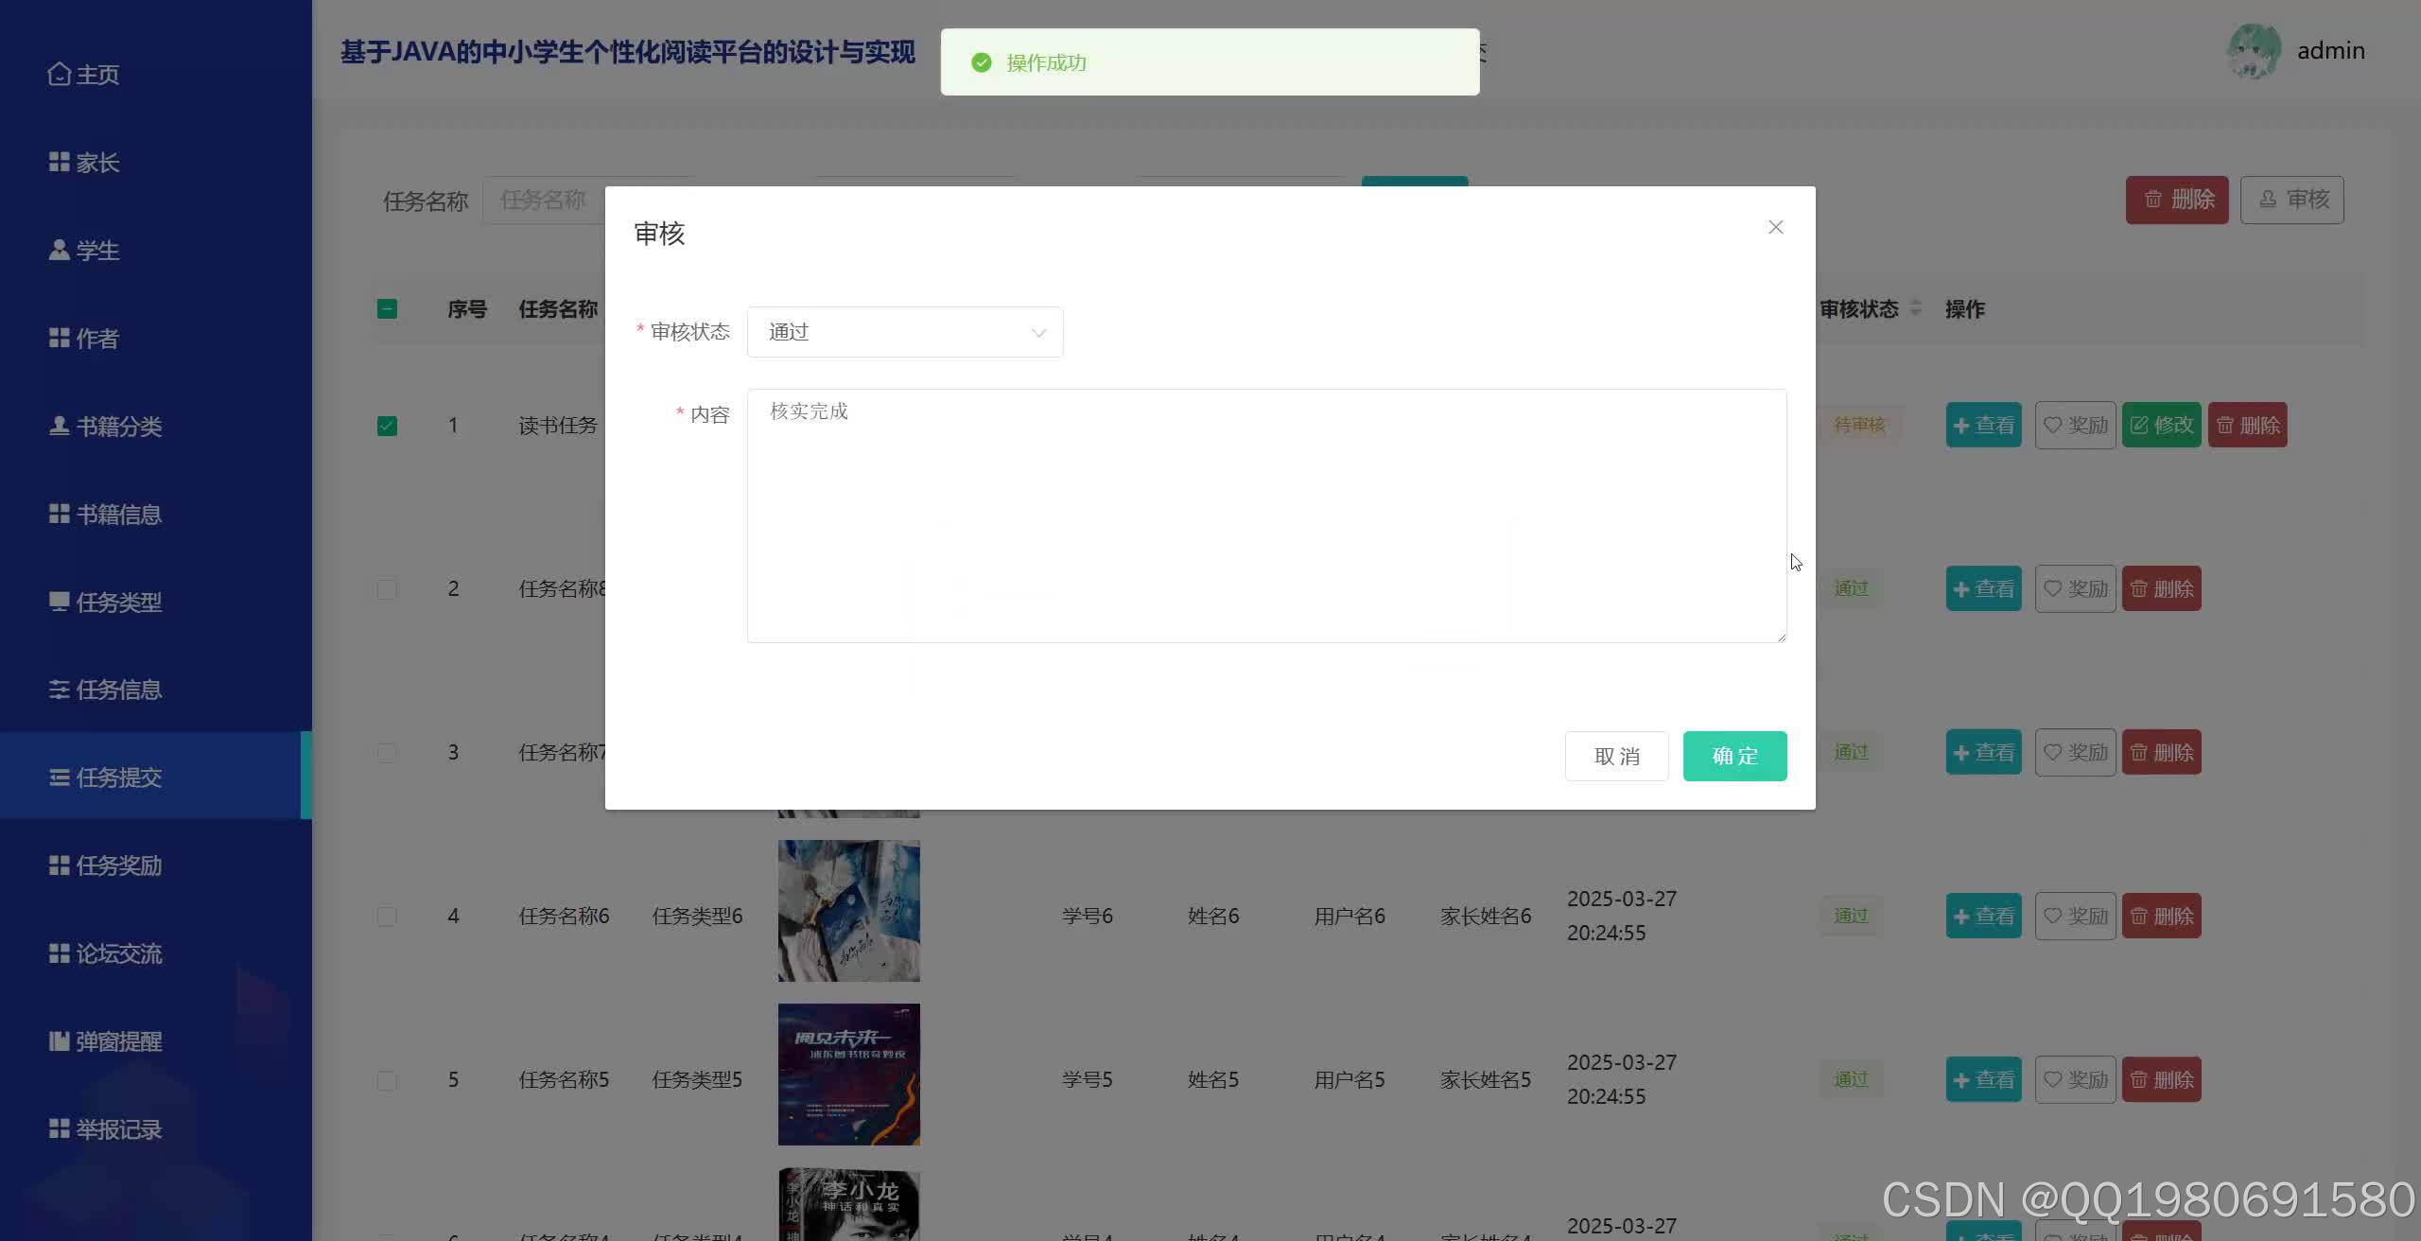This screenshot has height=1241, width=2421.
Task: Click the grid icon beside 举报记录
Action: pyautogui.click(x=59, y=1129)
